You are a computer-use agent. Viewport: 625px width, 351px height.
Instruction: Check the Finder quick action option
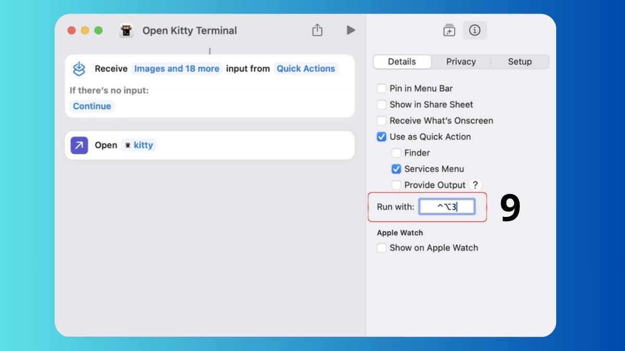[x=396, y=153]
